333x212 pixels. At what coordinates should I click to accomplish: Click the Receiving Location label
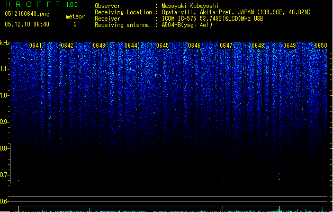[123, 12]
